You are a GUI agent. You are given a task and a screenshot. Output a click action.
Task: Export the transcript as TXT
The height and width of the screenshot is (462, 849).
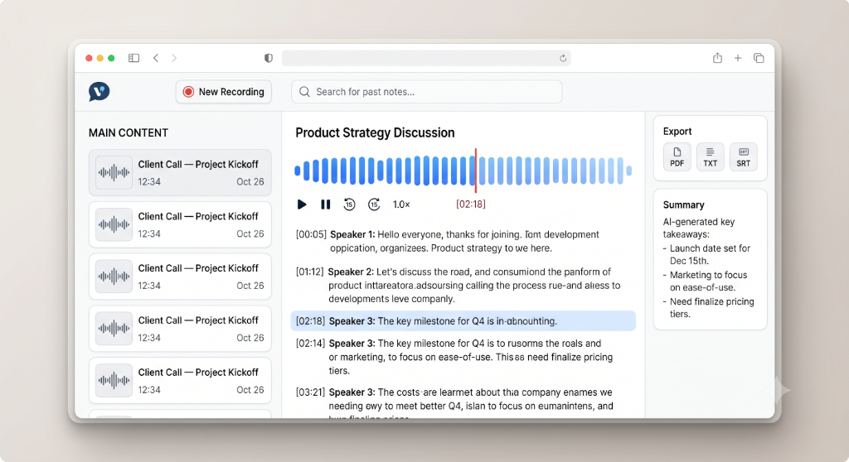tap(710, 156)
